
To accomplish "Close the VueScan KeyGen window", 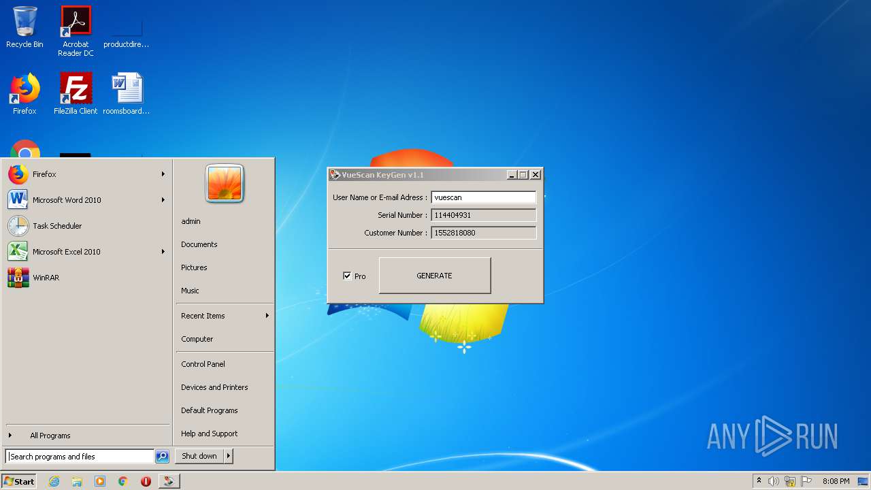I will coord(536,175).
